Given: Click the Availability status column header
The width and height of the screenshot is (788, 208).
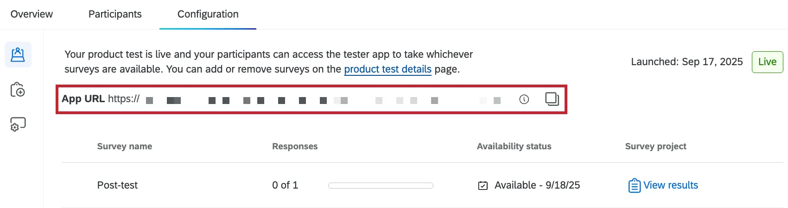Looking at the screenshot, I should pyautogui.click(x=514, y=147).
